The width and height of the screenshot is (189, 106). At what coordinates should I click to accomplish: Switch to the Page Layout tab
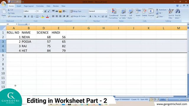click(x=29, y=6)
